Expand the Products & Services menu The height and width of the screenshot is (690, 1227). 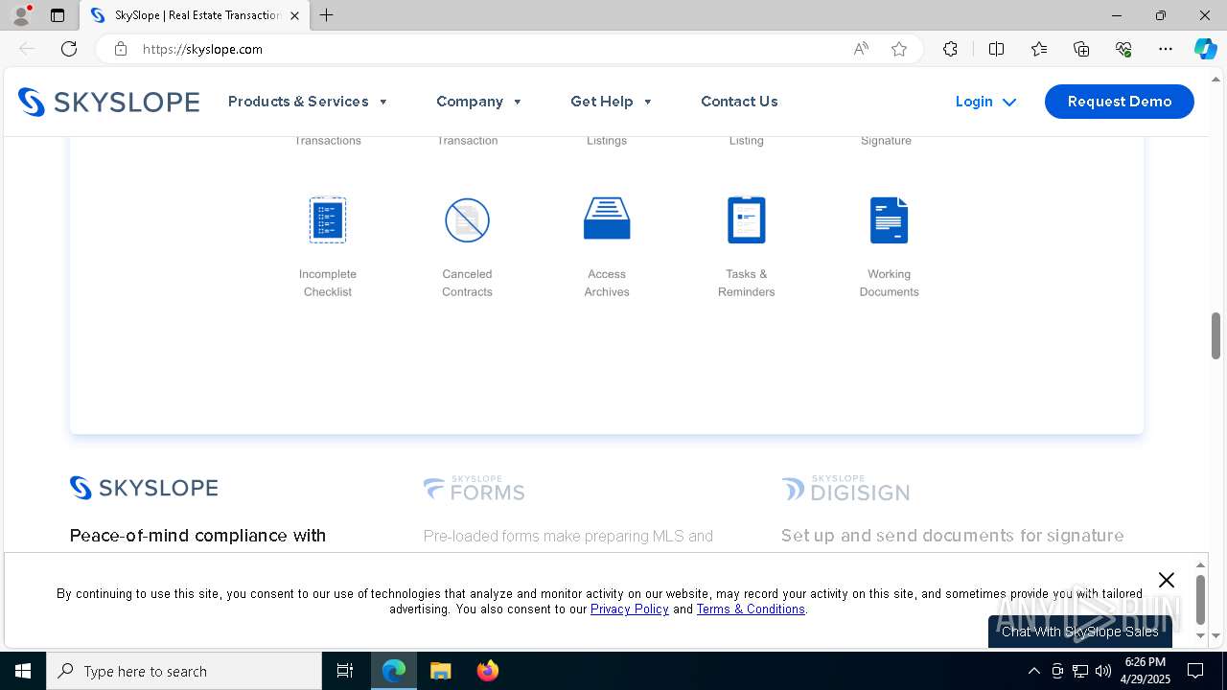tap(308, 102)
